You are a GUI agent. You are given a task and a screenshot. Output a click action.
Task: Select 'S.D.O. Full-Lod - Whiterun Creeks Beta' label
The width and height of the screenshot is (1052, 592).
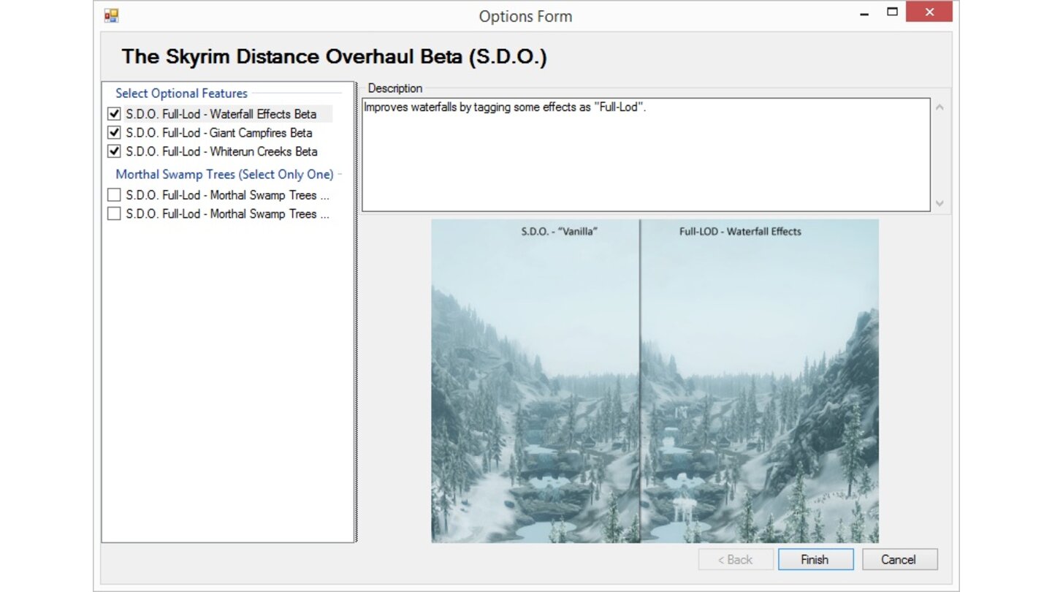click(222, 152)
